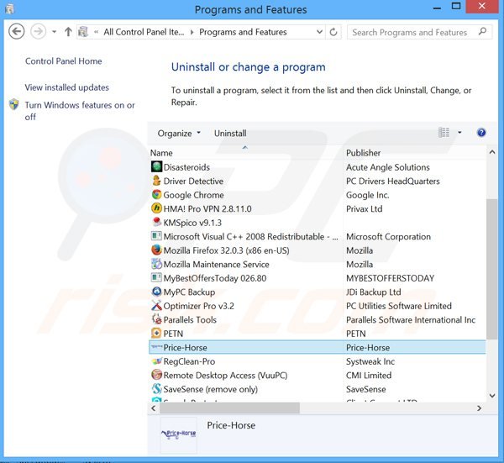Click the forward arrow button
Viewport: 504px width, 463px height.
point(39,32)
